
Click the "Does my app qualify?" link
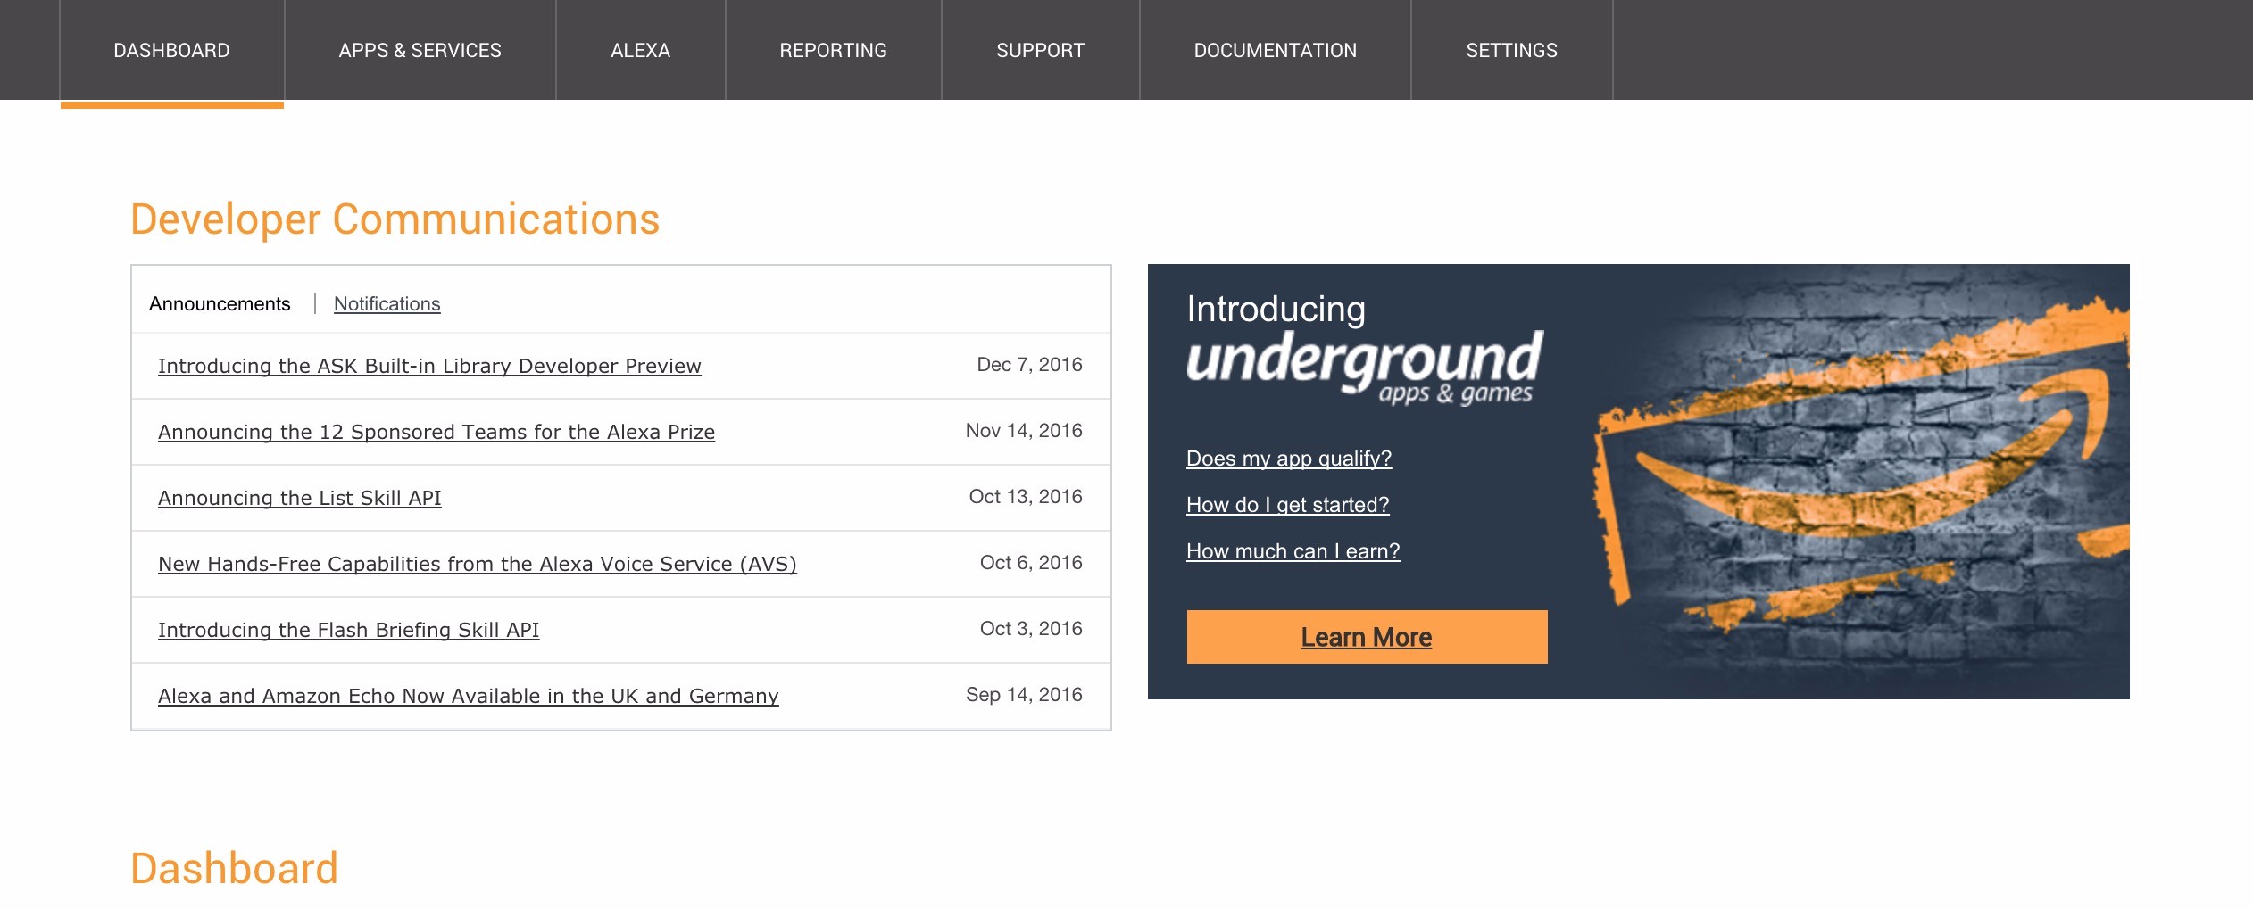coord(1288,459)
